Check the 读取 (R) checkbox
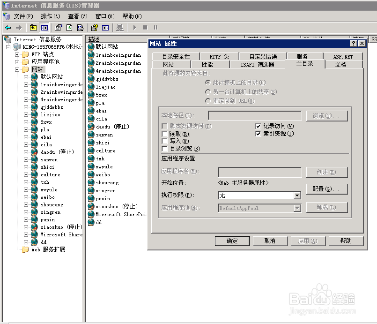The image size is (377, 324). point(164,134)
